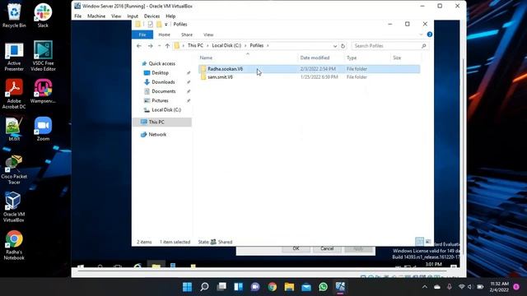Go up one folder level in Explorer
The height and width of the screenshot is (296, 527).
click(167, 46)
